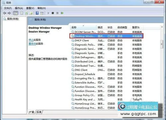Click the gear icon beside Disk Defragmen...
The width and height of the screenshot is (166, 120).
[x=73, y=57]
